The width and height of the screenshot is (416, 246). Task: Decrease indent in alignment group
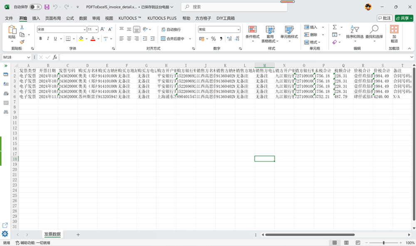coord(145,39)
